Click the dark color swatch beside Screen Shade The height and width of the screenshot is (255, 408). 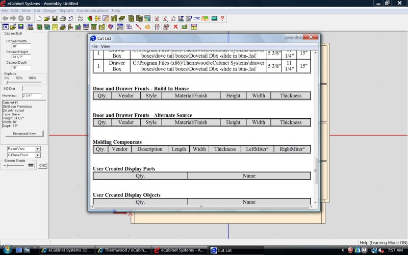click(x=31, y=165)
